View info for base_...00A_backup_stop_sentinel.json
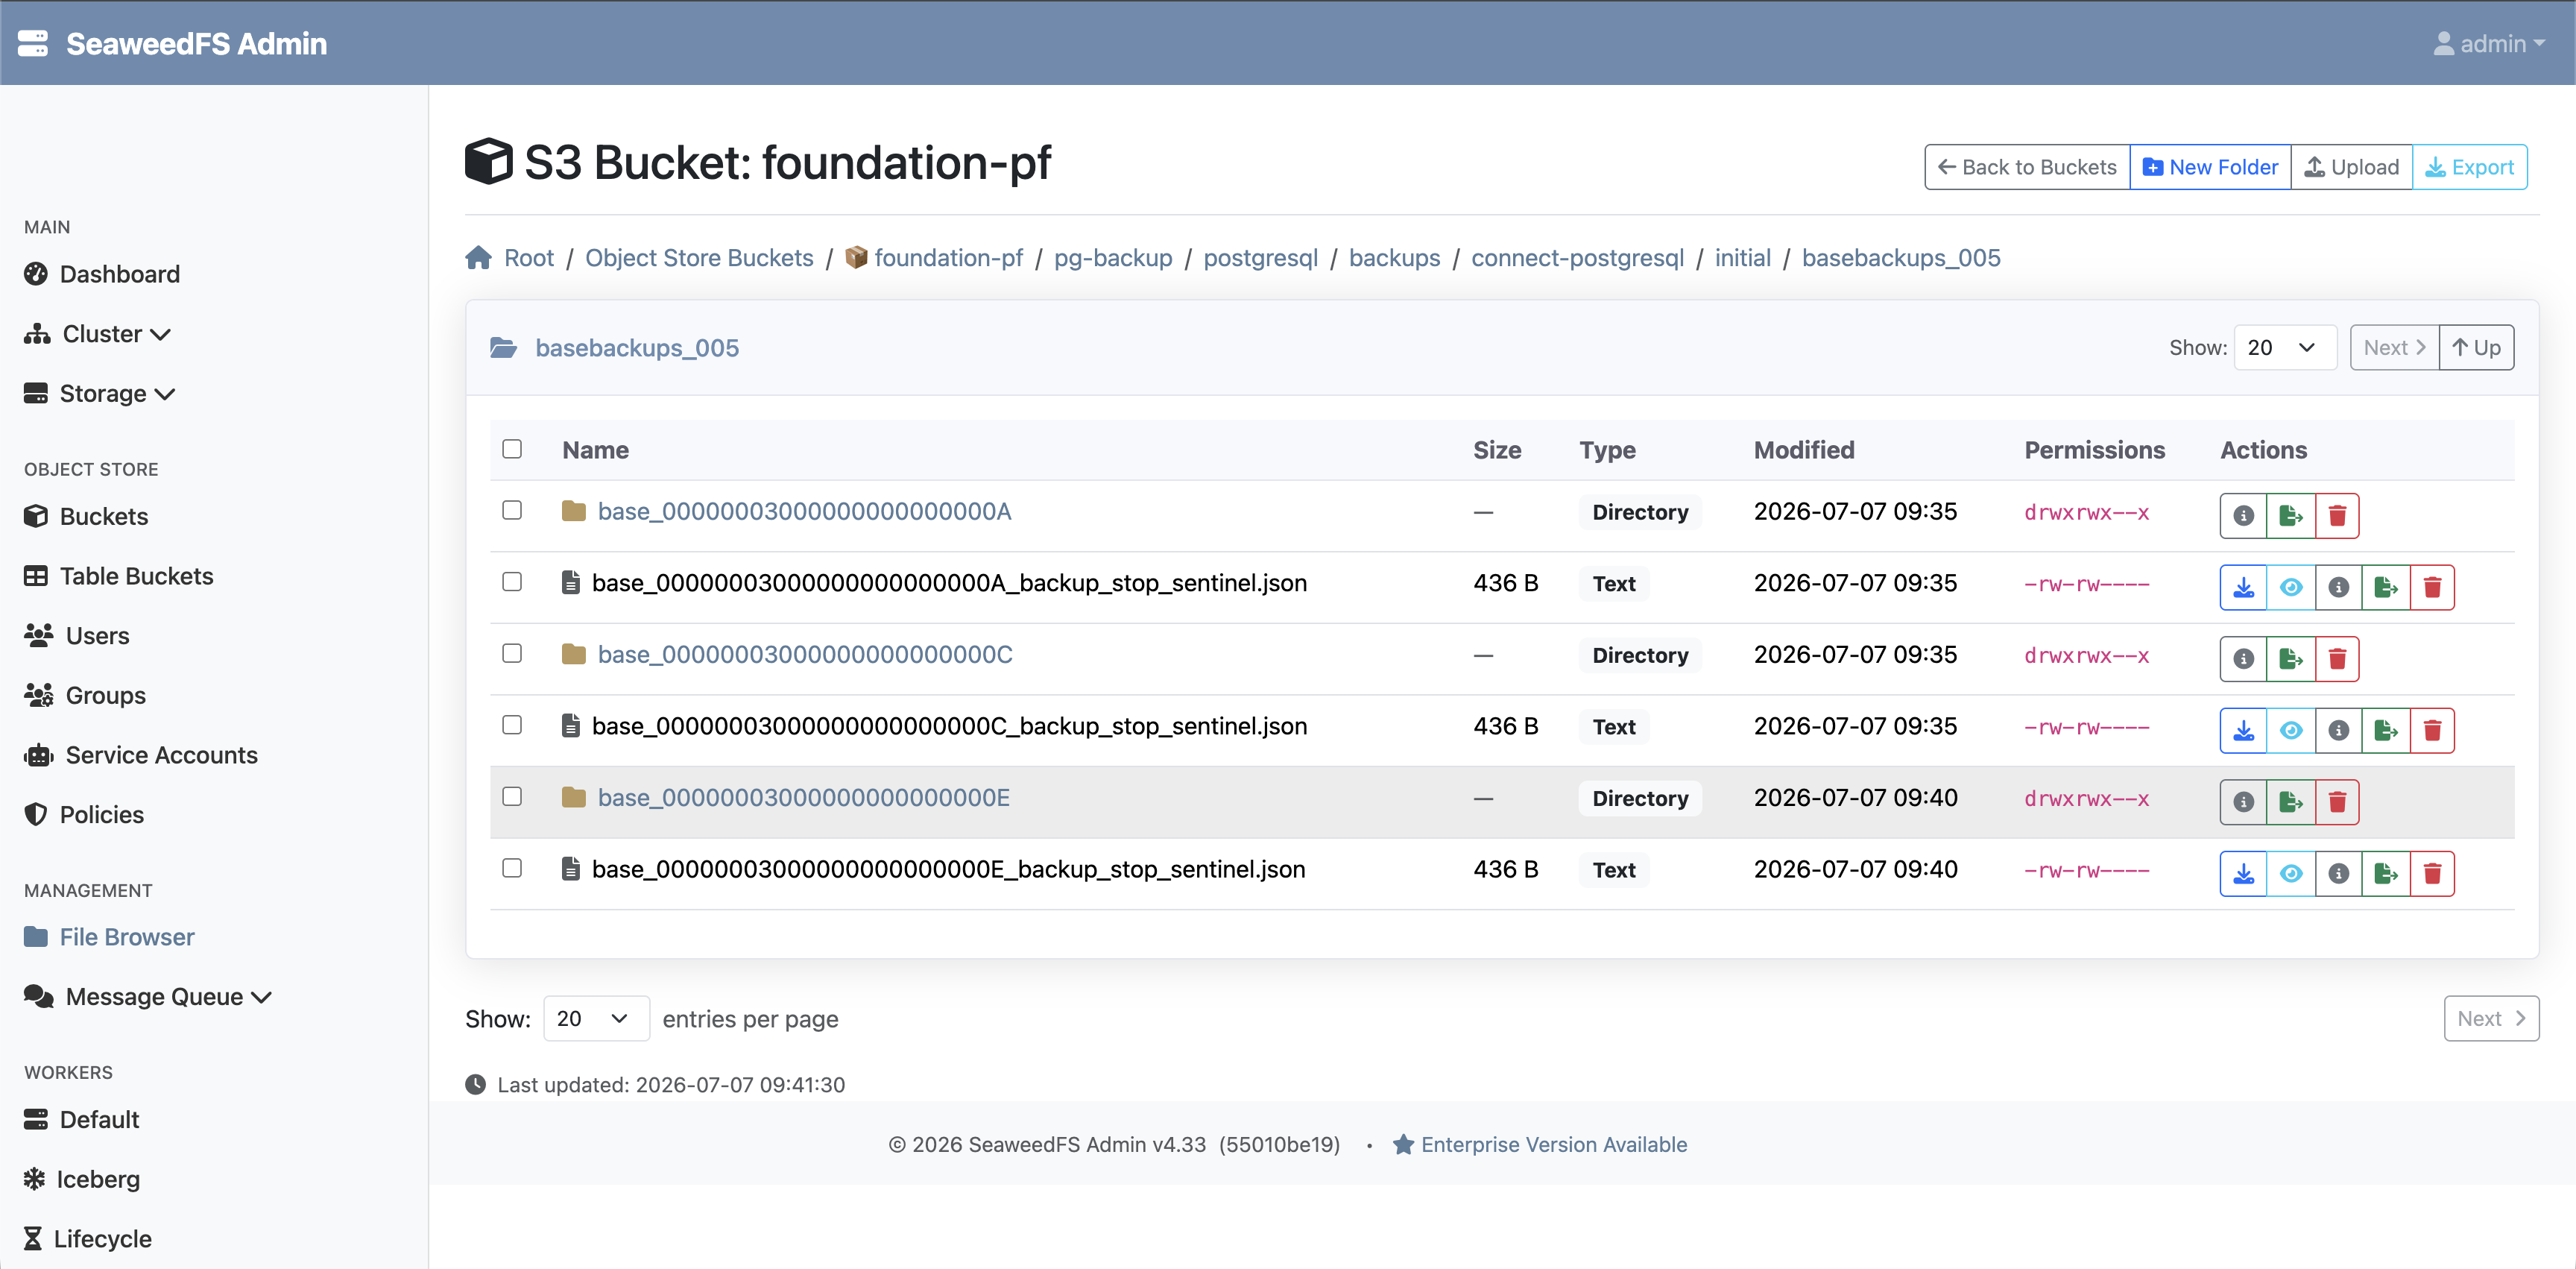Viewport: 2576px width, 1269px height. tap(2338, 587)
